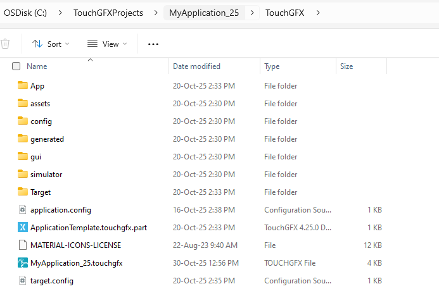
Task: Click the Type column header
Action: [272, 66]
